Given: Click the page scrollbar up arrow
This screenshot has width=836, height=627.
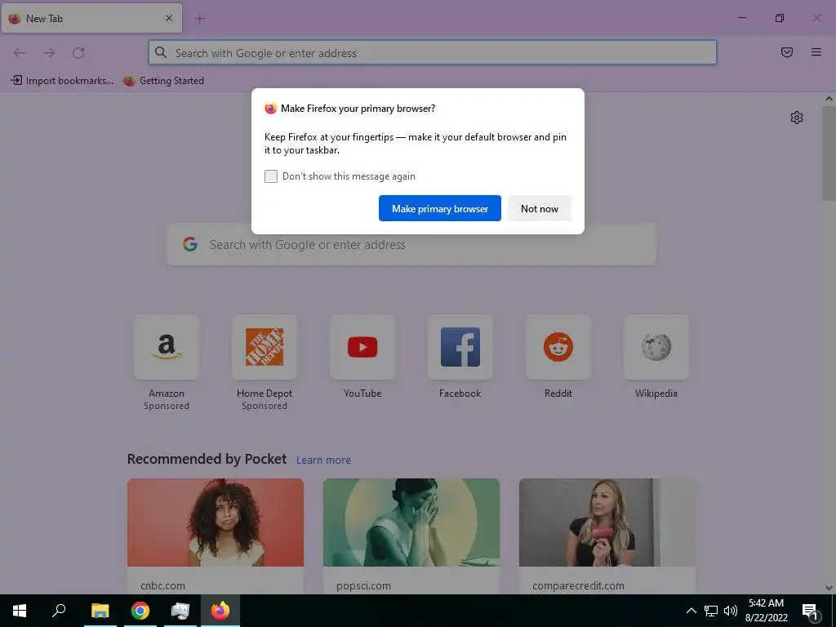Looking at the screenshot, I should click(829, 99).
